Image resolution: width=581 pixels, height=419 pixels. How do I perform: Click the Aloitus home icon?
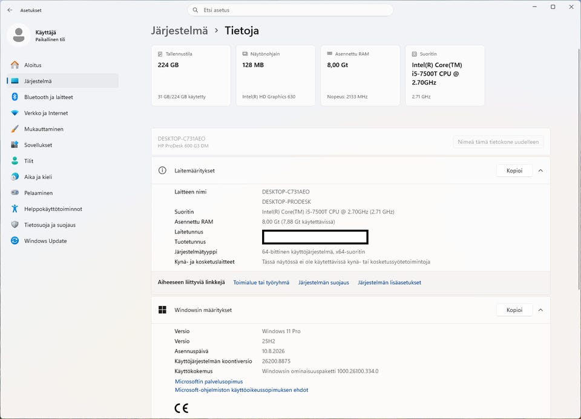point(15,65)
